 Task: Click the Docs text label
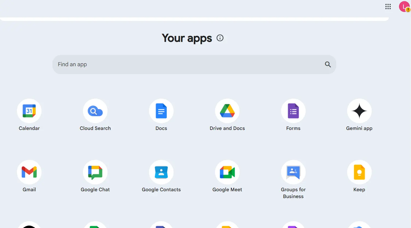pos(161,128)
